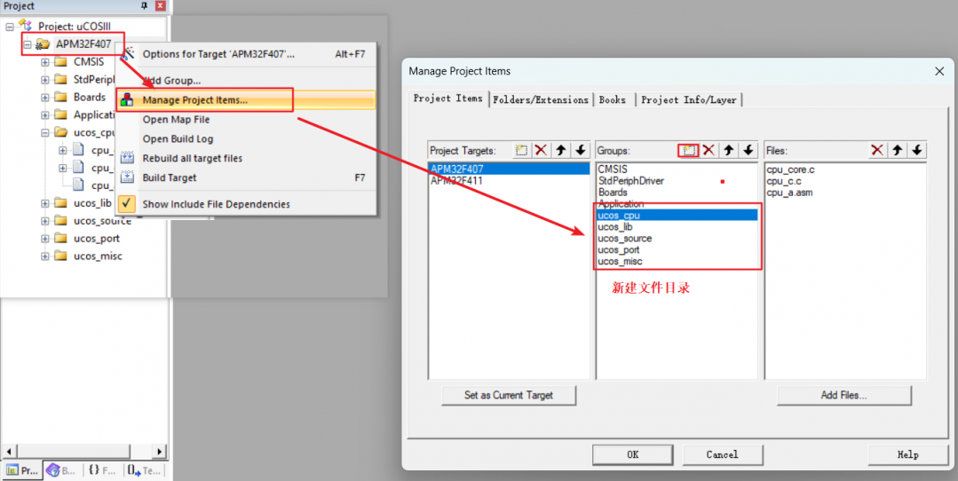Expand the ucos_port group
Image resolution: width=958 pixels, height=481 pixels.
pyautogui.click(x=44, y=238)
